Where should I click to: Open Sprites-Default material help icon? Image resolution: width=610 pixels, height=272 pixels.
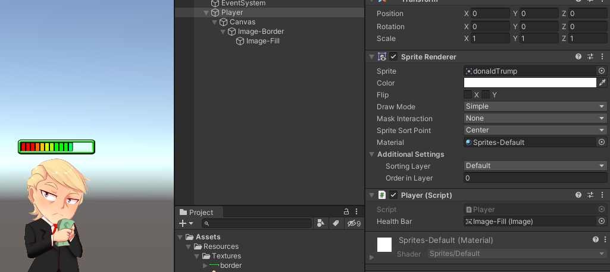click(595, 239)
